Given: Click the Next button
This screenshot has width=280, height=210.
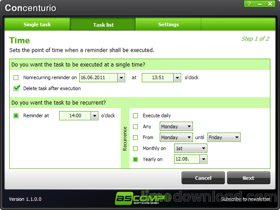Looking at the screenshot, I should [x=248, y=178].
